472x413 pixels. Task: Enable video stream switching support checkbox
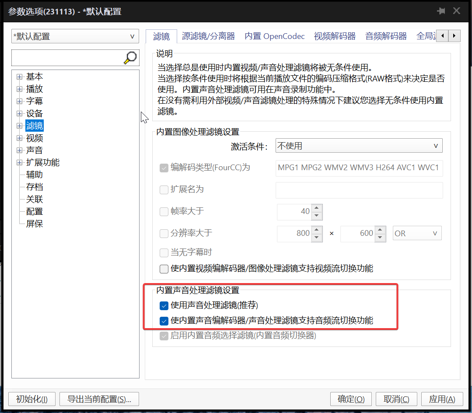pos(164,269)
